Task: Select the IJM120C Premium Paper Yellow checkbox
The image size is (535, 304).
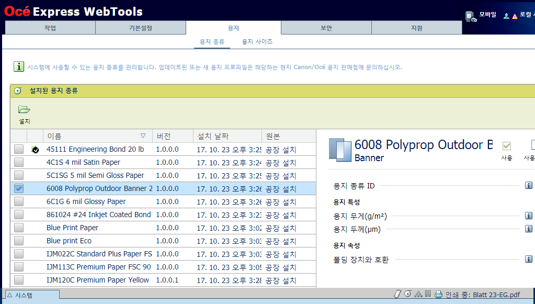Action: point(19,280)
